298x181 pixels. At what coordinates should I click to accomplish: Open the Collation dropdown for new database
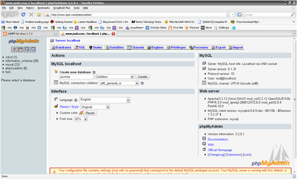[x=115, y=77]
